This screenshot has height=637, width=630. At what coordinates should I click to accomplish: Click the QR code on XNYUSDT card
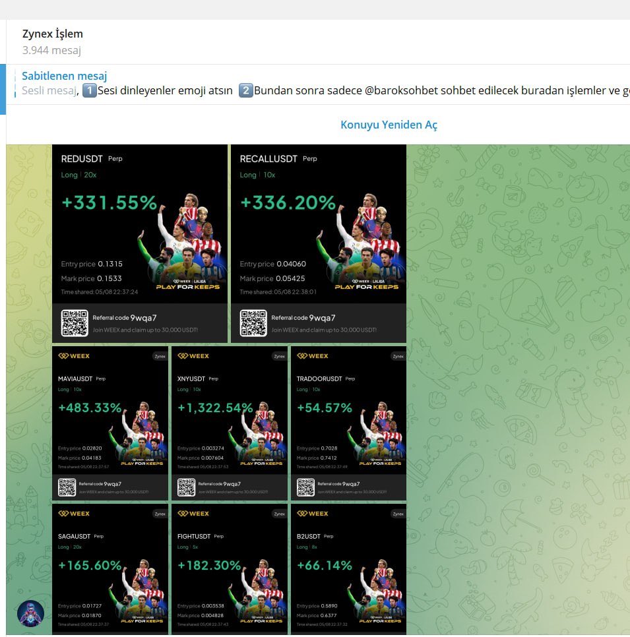(x=187, y=487)
